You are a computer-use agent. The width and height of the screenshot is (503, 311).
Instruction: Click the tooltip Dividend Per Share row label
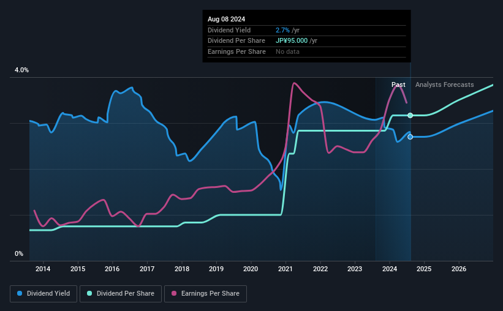tap(236, 41)
